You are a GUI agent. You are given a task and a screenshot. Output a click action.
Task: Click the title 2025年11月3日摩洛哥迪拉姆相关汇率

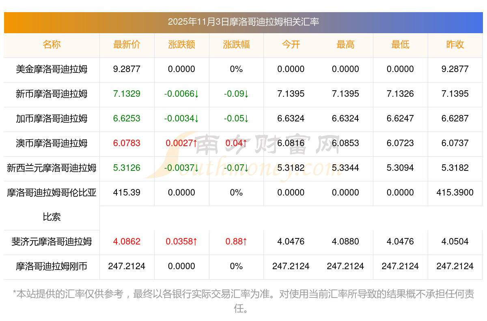point(243,22)
